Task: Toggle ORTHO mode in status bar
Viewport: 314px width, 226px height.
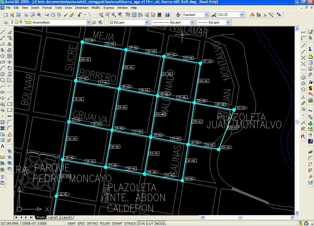Action: coord(92,223)
